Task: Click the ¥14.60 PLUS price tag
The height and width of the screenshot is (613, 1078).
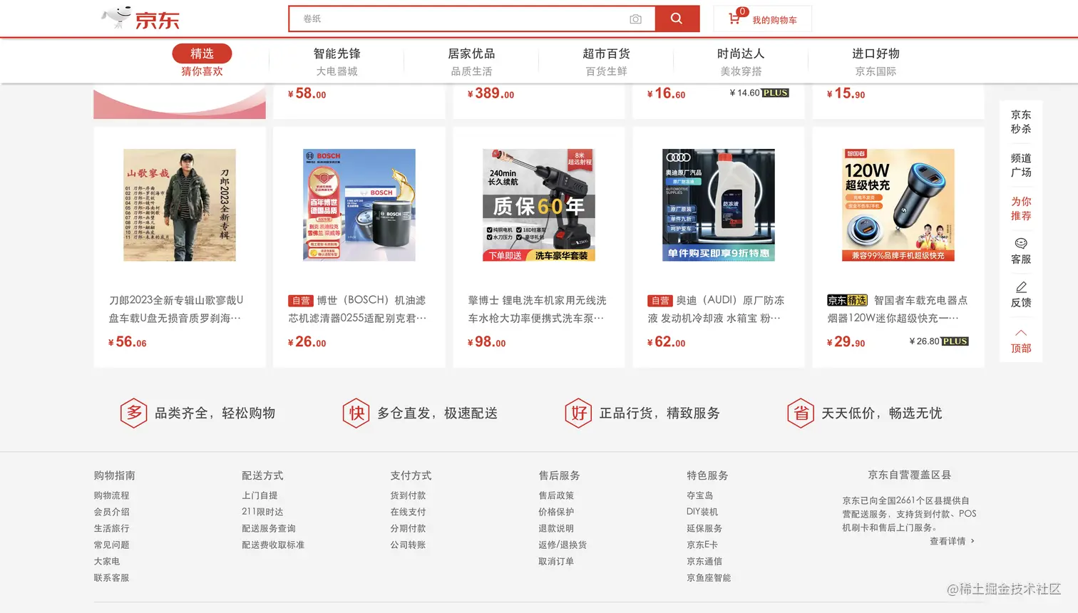Action: pos(759,93)
